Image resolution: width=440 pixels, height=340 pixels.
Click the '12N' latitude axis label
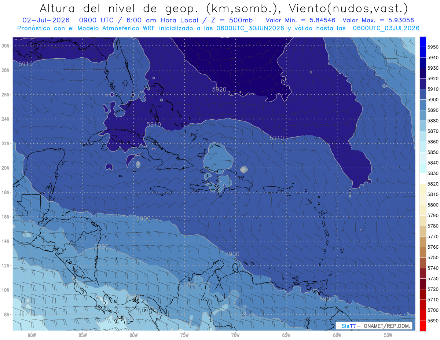point(6,266)
